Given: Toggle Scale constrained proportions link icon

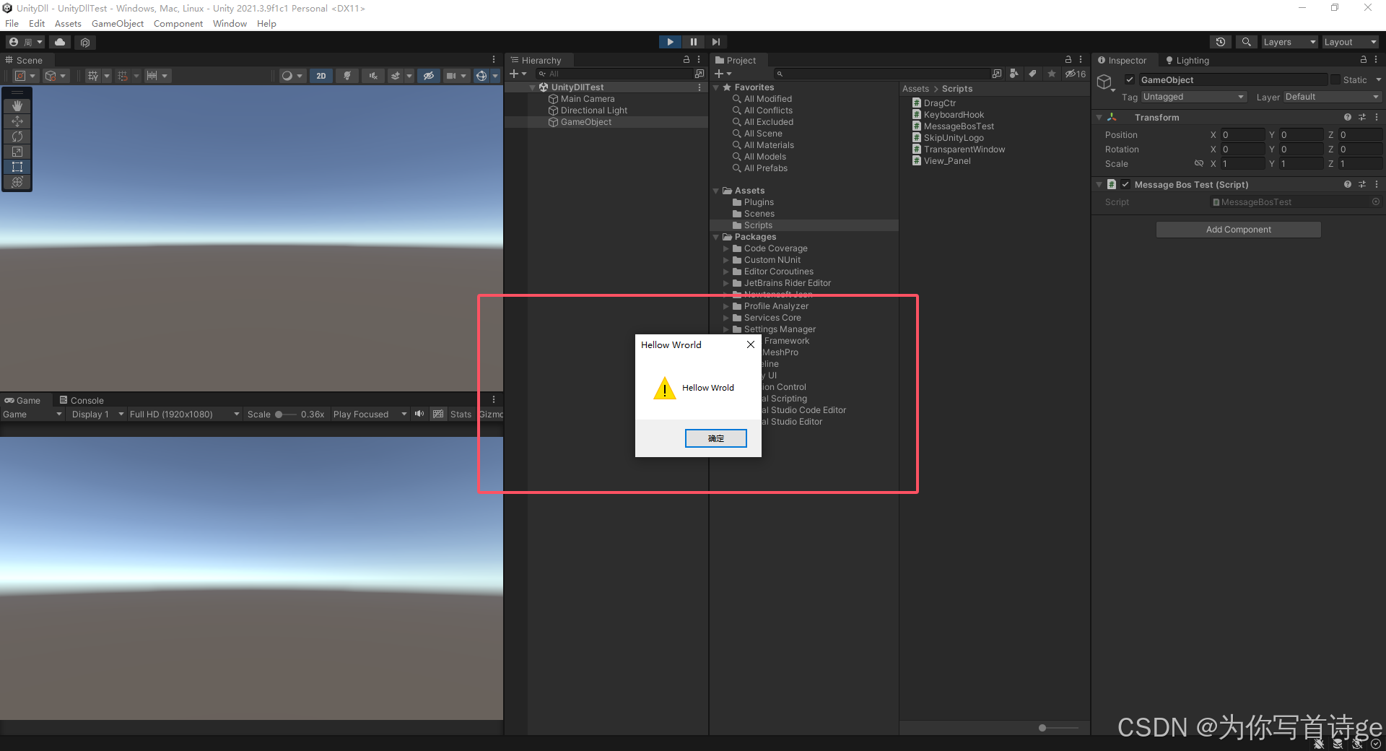Looking at the screenshot, I should click(1199, 163).
